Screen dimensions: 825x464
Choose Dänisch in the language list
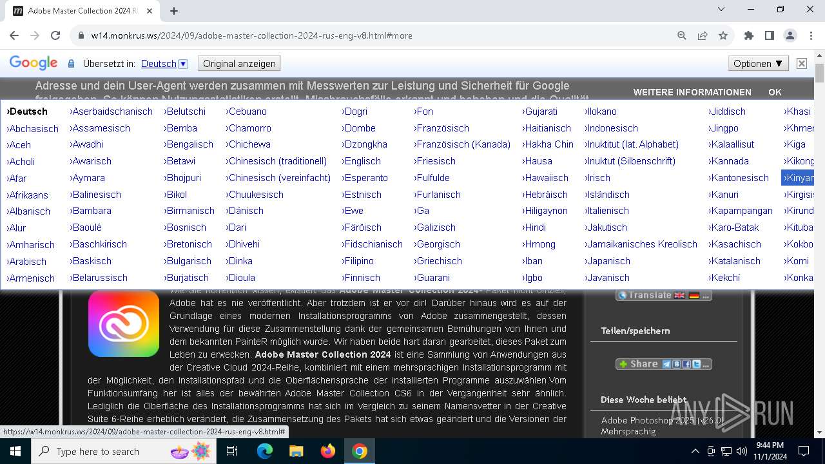pos(245,211)
